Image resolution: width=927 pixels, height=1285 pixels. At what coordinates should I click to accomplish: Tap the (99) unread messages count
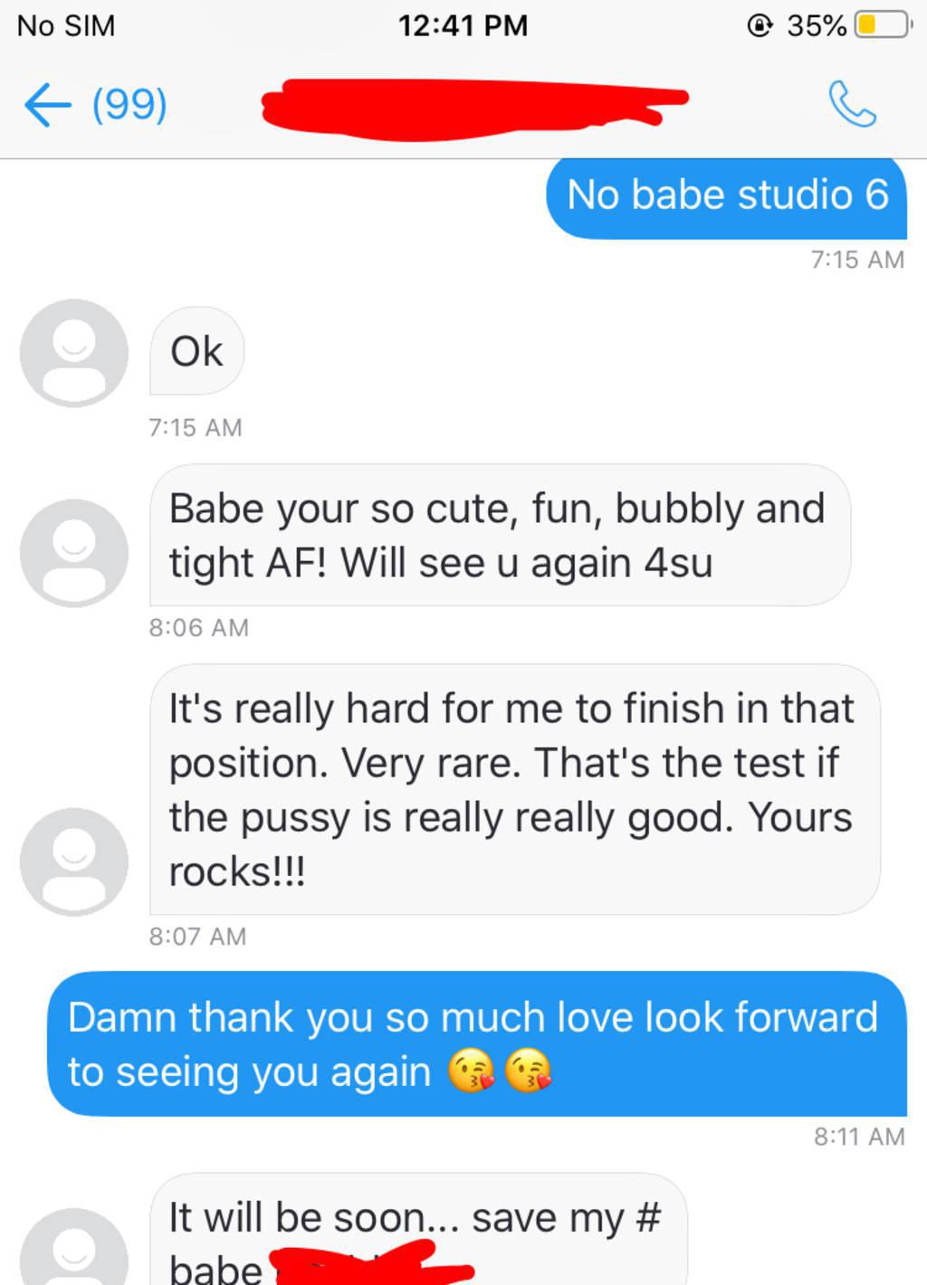[129, 105]
